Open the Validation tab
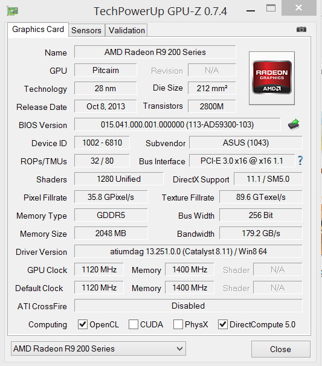322x366 pixels. [126, 30]
